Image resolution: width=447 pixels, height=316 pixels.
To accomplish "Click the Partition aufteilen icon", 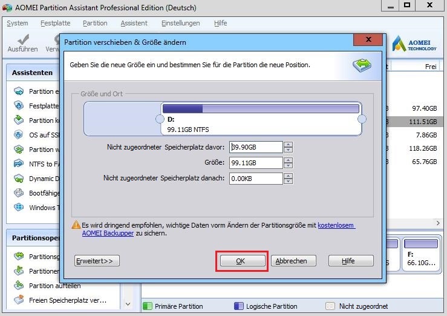I will coord(19,285).
